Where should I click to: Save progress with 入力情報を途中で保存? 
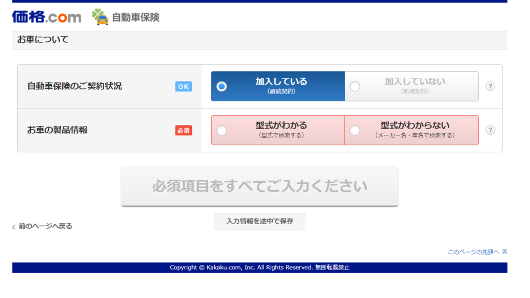pos(260,221)
